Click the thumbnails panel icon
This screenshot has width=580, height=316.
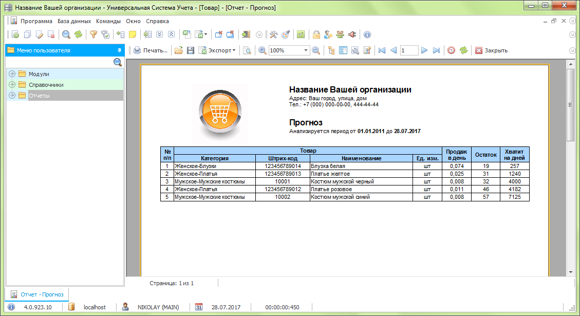pos(343,50)
